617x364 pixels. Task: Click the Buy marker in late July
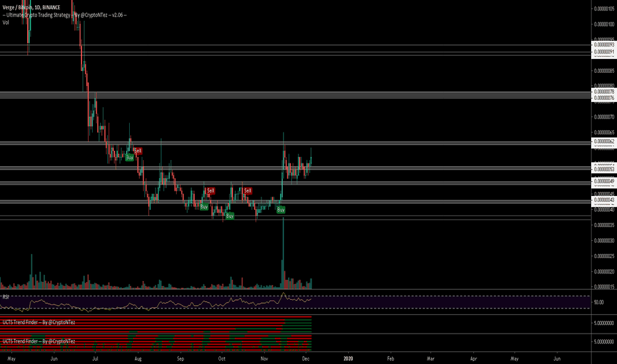click(x=130, y=158)
